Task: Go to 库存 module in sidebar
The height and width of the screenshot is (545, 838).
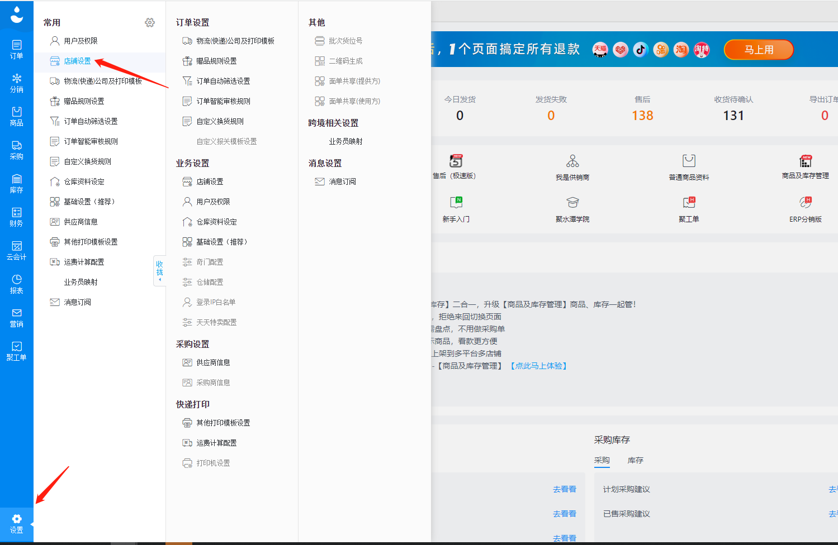Action: tap(17, 183)
